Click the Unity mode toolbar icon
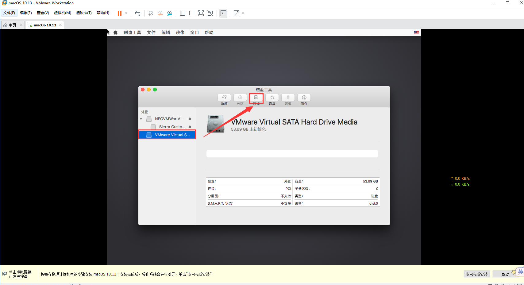Screen dimensions: 524x285 point(210,13)
